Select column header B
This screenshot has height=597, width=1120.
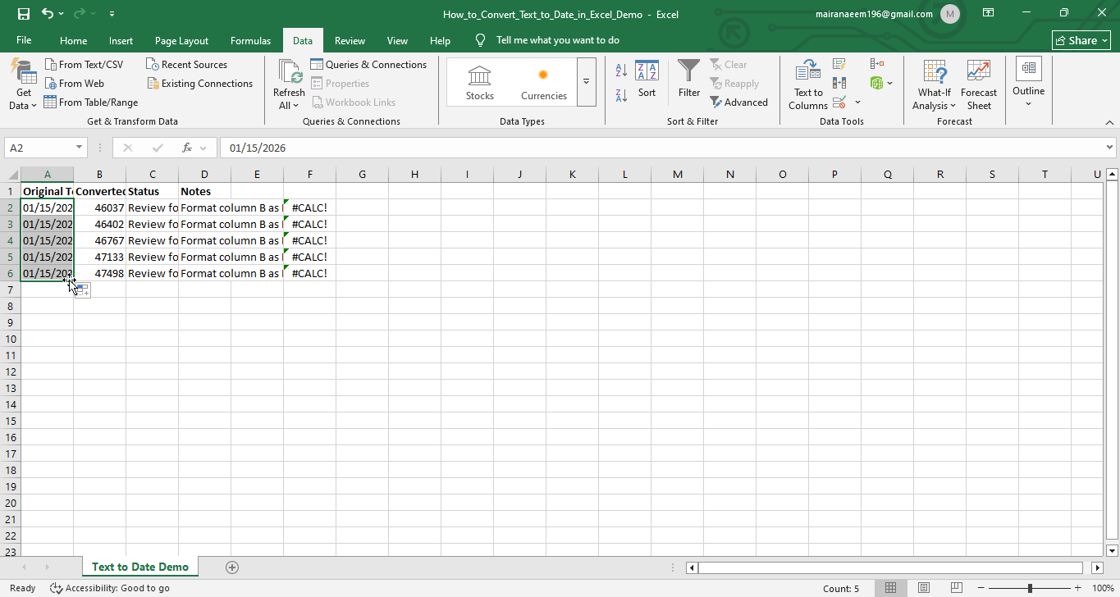pos(99,174)
